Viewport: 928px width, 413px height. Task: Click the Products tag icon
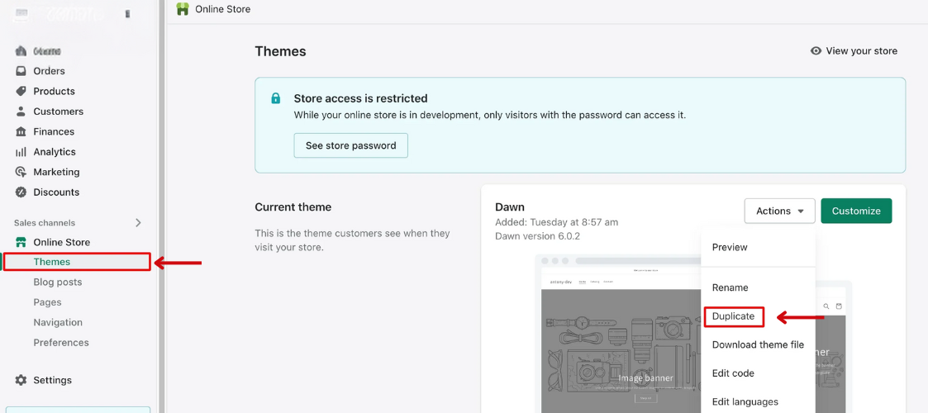tap(21, 91)
